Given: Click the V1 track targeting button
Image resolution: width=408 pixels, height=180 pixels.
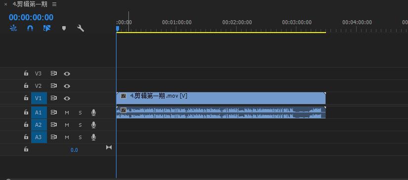Looking at the screenshot, I should pos(39,98).
